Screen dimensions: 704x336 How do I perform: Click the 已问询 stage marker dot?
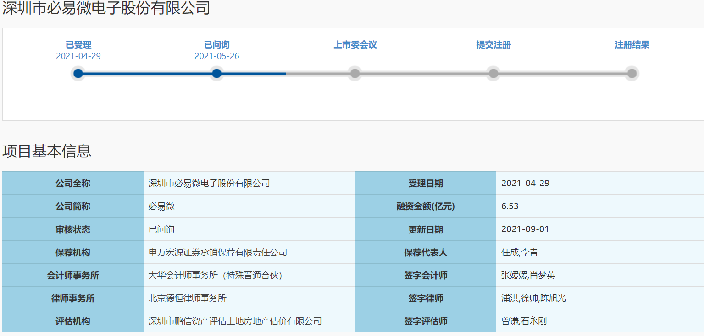[x=217, y=73]
